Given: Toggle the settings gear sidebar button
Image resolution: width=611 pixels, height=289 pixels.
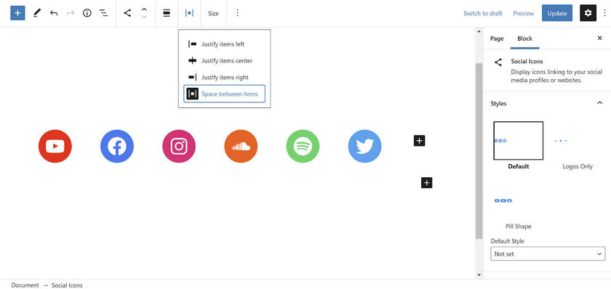Looking at the screenshot, I should tap(588, 13).
